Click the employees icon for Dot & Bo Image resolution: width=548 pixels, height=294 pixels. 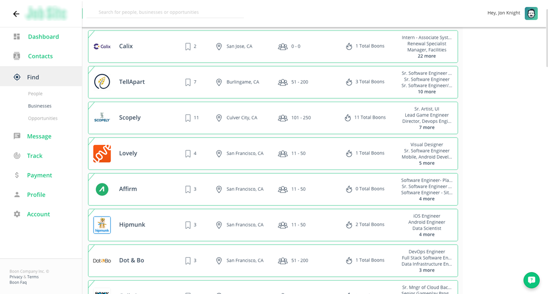[x=283, y=261]
